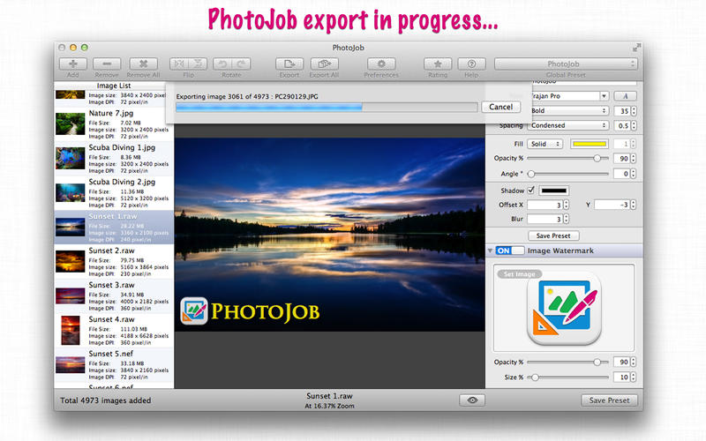Click the Blur value input field
The height and width of the screenshot is (441, 706).
pos(545,219)
